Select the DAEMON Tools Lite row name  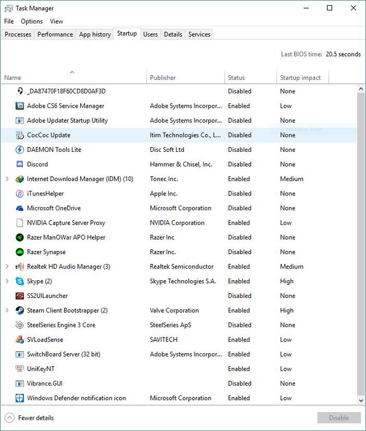[54, 150]
